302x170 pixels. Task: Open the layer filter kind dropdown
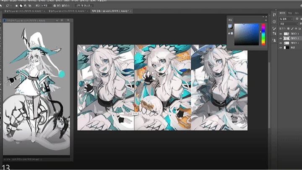[x=286, y=19]
